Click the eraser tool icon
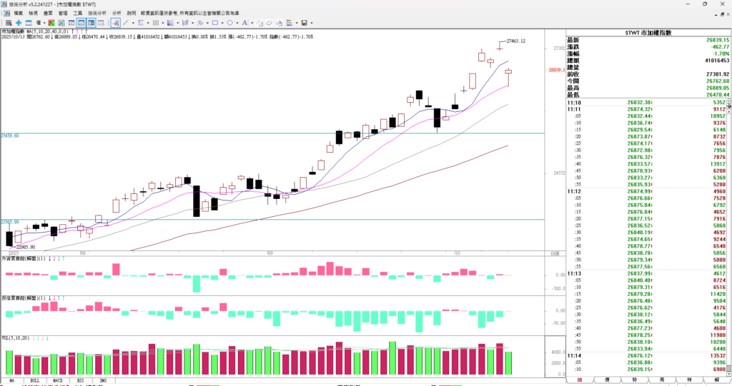The image size is (732, 386). (269, 23)
